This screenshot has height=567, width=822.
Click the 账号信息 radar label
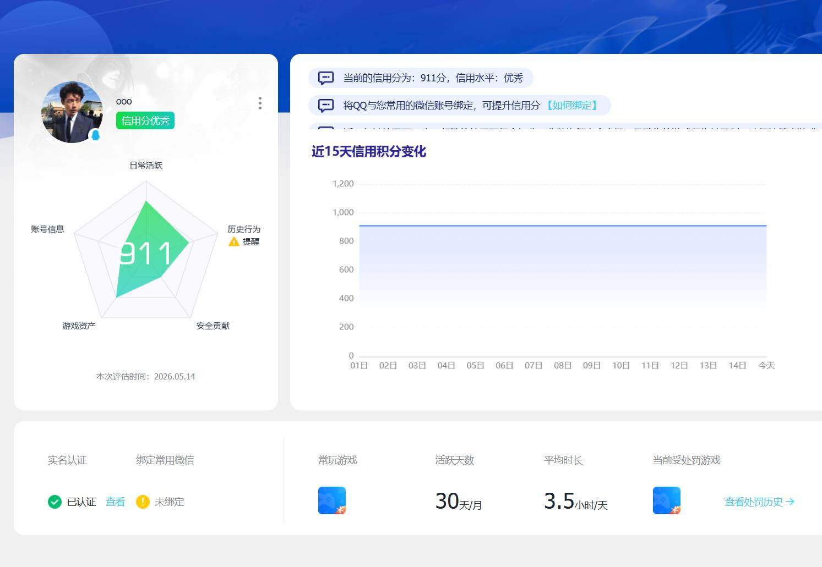coord(47,229)
